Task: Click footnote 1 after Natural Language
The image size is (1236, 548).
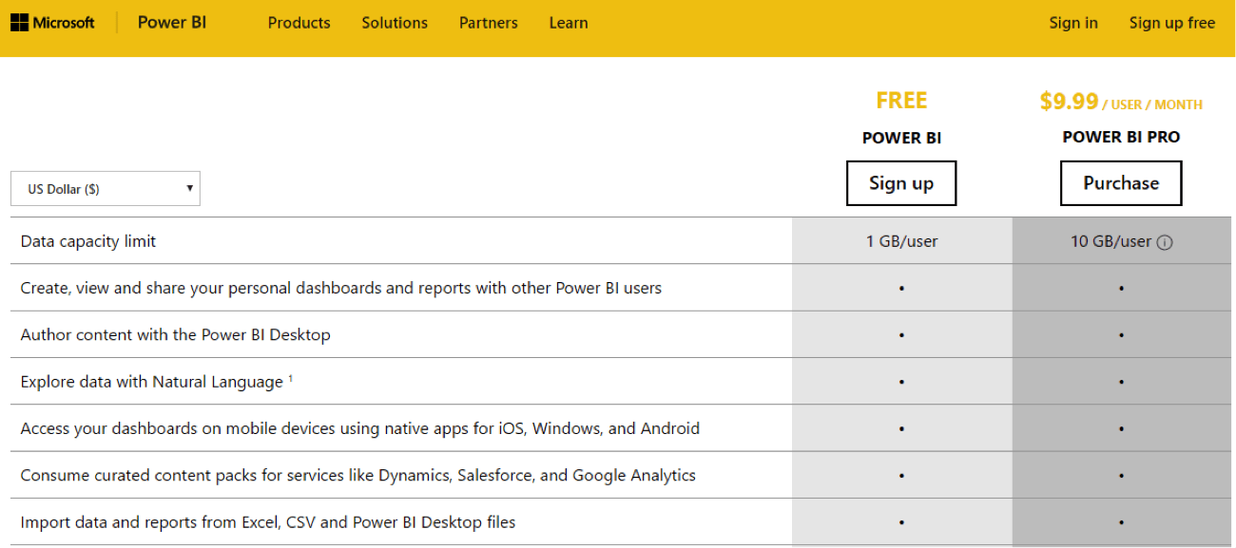Action: point(290,379)
